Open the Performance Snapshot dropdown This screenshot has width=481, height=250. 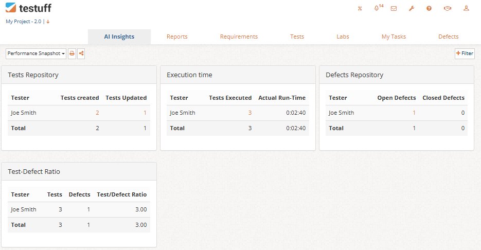(x=36, y=53)
